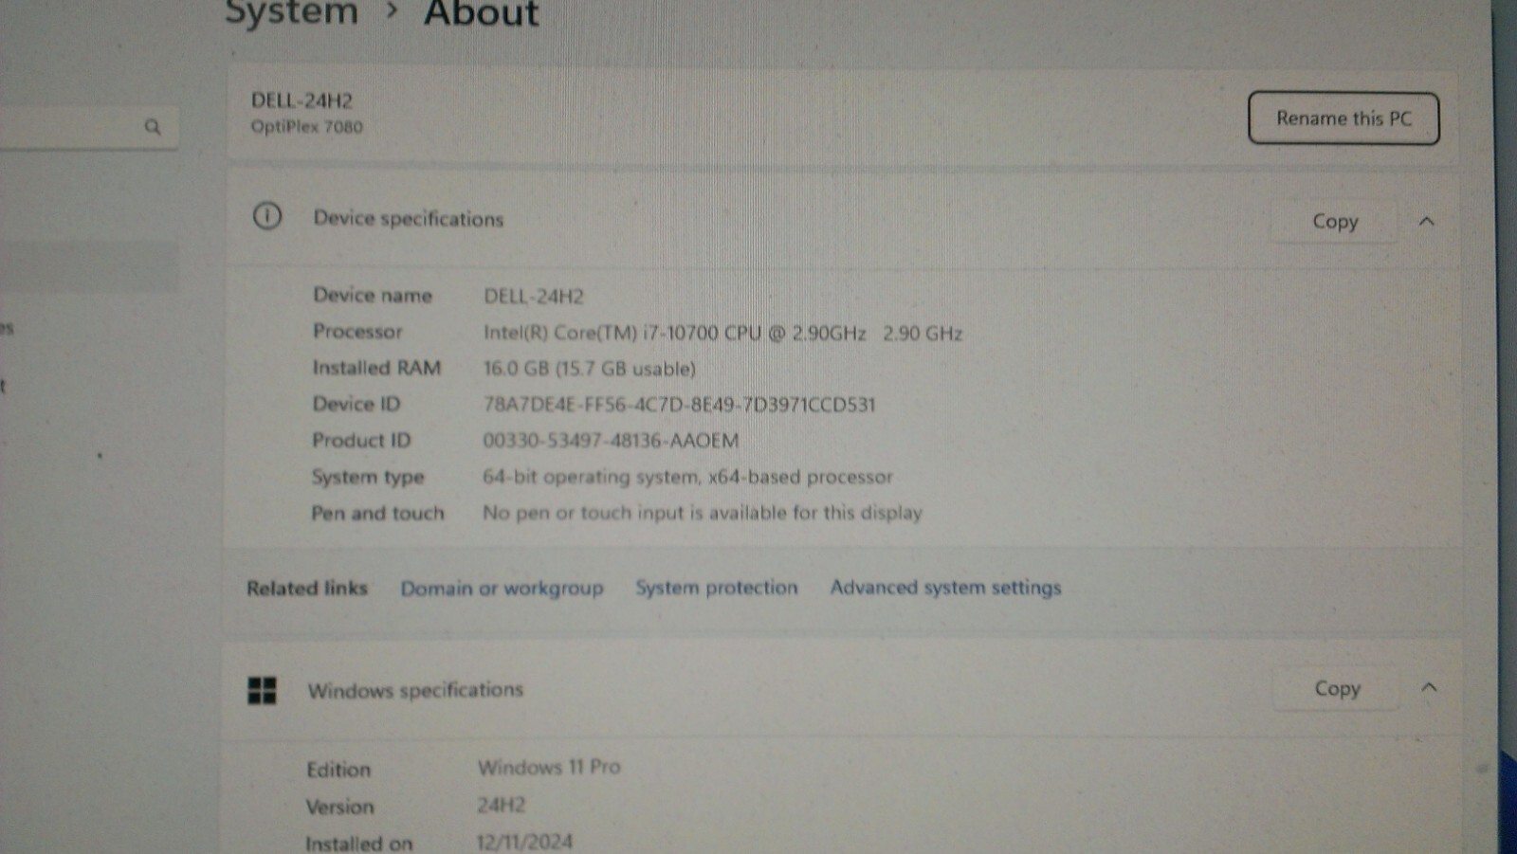This screenshot has height=854, width=1517.
Task: Select the Installed on date 12/11/2024
Action: coord(524,842)
